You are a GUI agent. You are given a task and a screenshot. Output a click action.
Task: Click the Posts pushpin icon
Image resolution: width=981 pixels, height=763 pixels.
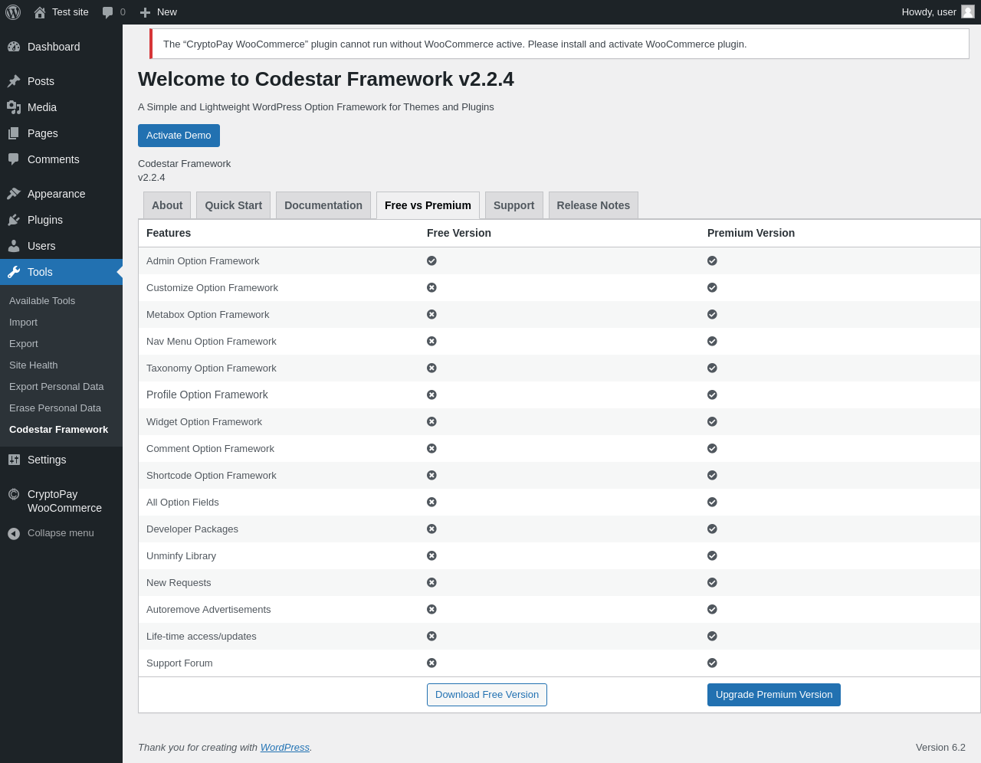pyautogui.click(x=14, y=81)
